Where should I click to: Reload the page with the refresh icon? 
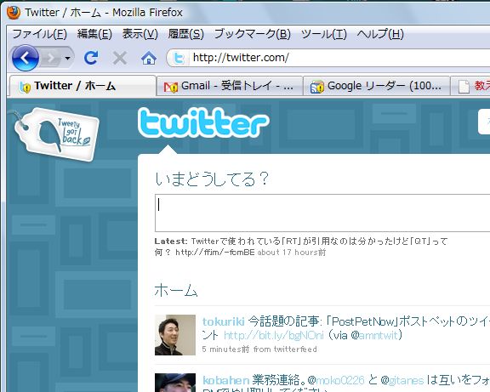[x=91, y=58]
